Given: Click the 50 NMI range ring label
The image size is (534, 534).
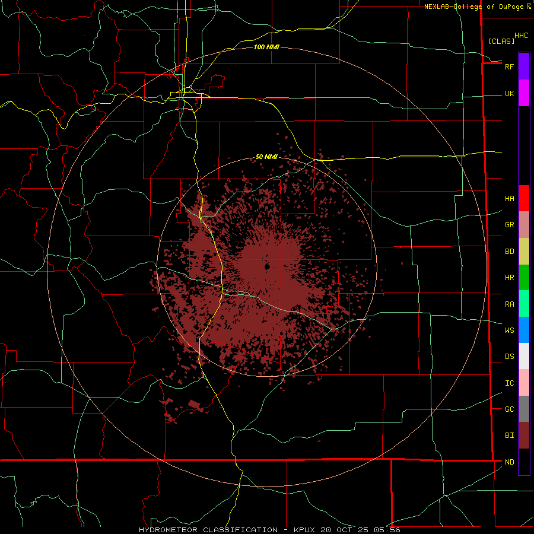Looking at the screenshot, I should (266, 157).
